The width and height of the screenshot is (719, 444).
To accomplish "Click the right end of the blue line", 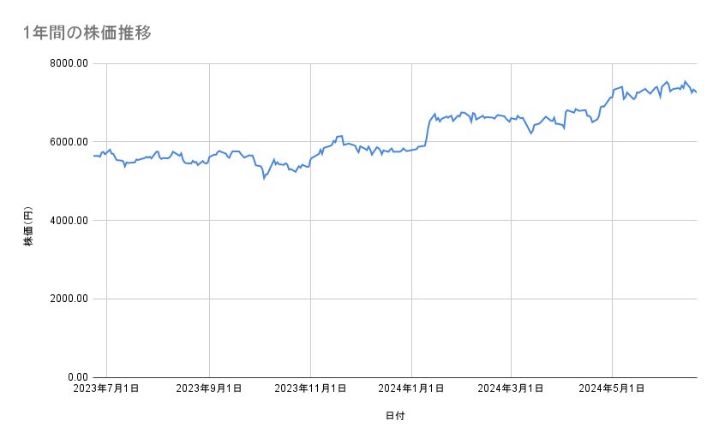I will pos(697,92).
